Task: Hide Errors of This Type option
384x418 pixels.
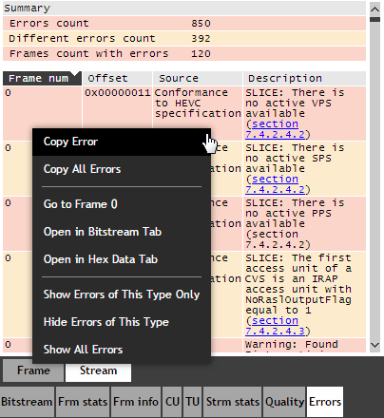Action: point(122,322)
